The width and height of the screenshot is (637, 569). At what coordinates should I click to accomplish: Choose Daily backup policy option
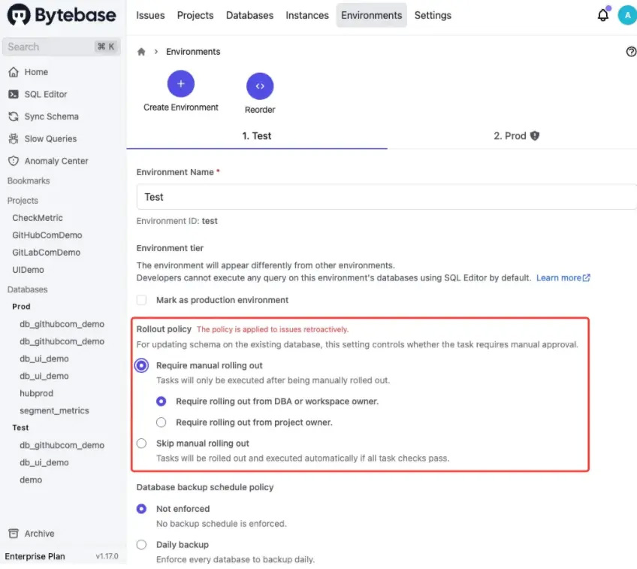(x=142, y=544)
